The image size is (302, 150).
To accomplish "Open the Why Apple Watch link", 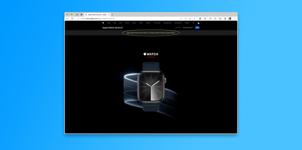I will coord(188,28).
